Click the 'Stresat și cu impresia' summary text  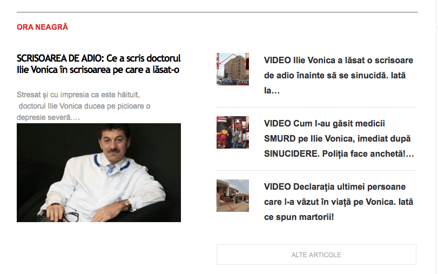coord(84,106)
